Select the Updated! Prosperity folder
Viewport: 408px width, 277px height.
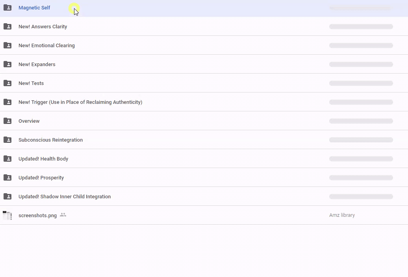point(41,178)
